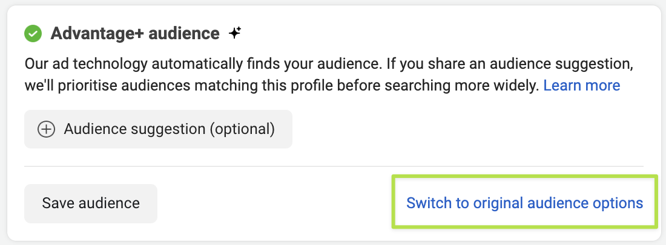This screenshot has height=245, width=666.
Task: Open the Learn more link
Action: (581, 86)
